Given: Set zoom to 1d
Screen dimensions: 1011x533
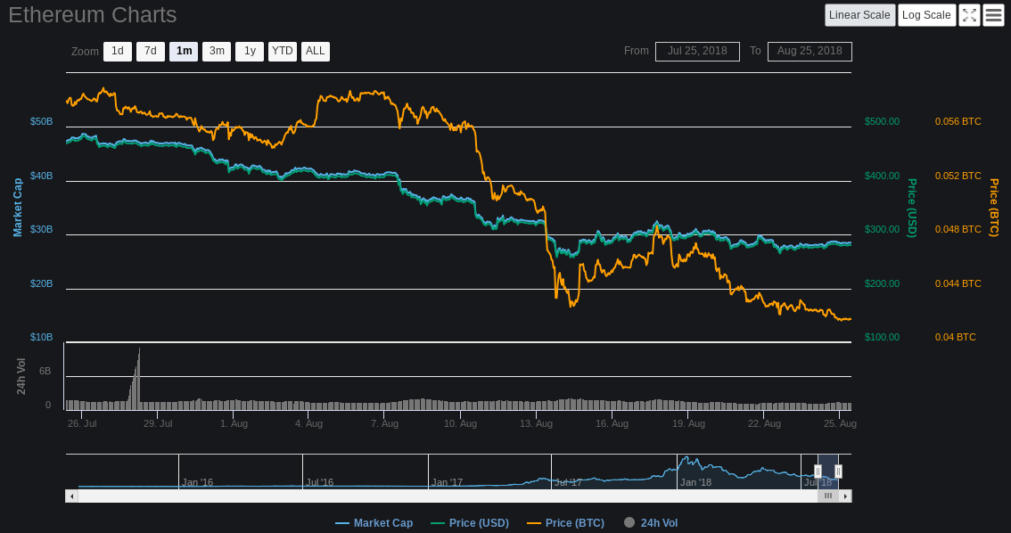Looking at the screenshot, I should [118, 52].
